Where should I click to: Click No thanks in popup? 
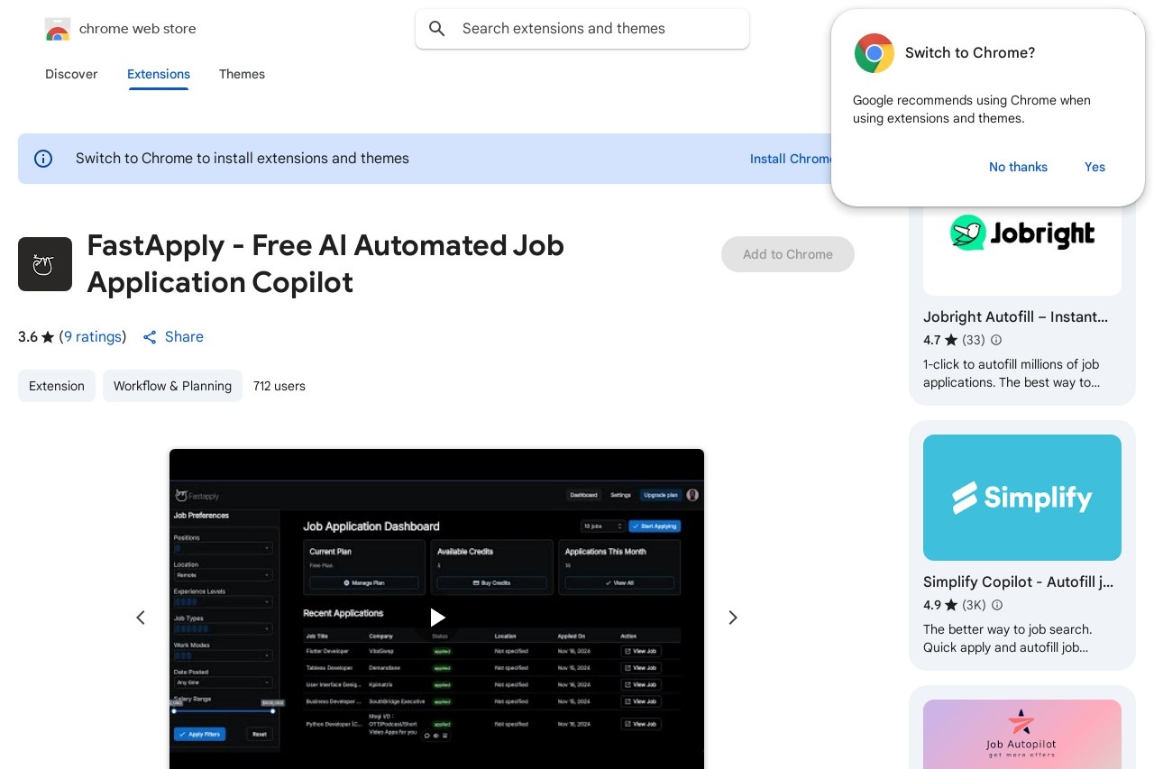pos(1018,167)
